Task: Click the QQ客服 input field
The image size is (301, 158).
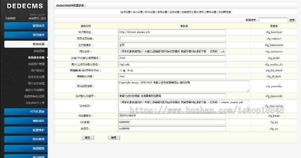Action: [x=172, y=122]
